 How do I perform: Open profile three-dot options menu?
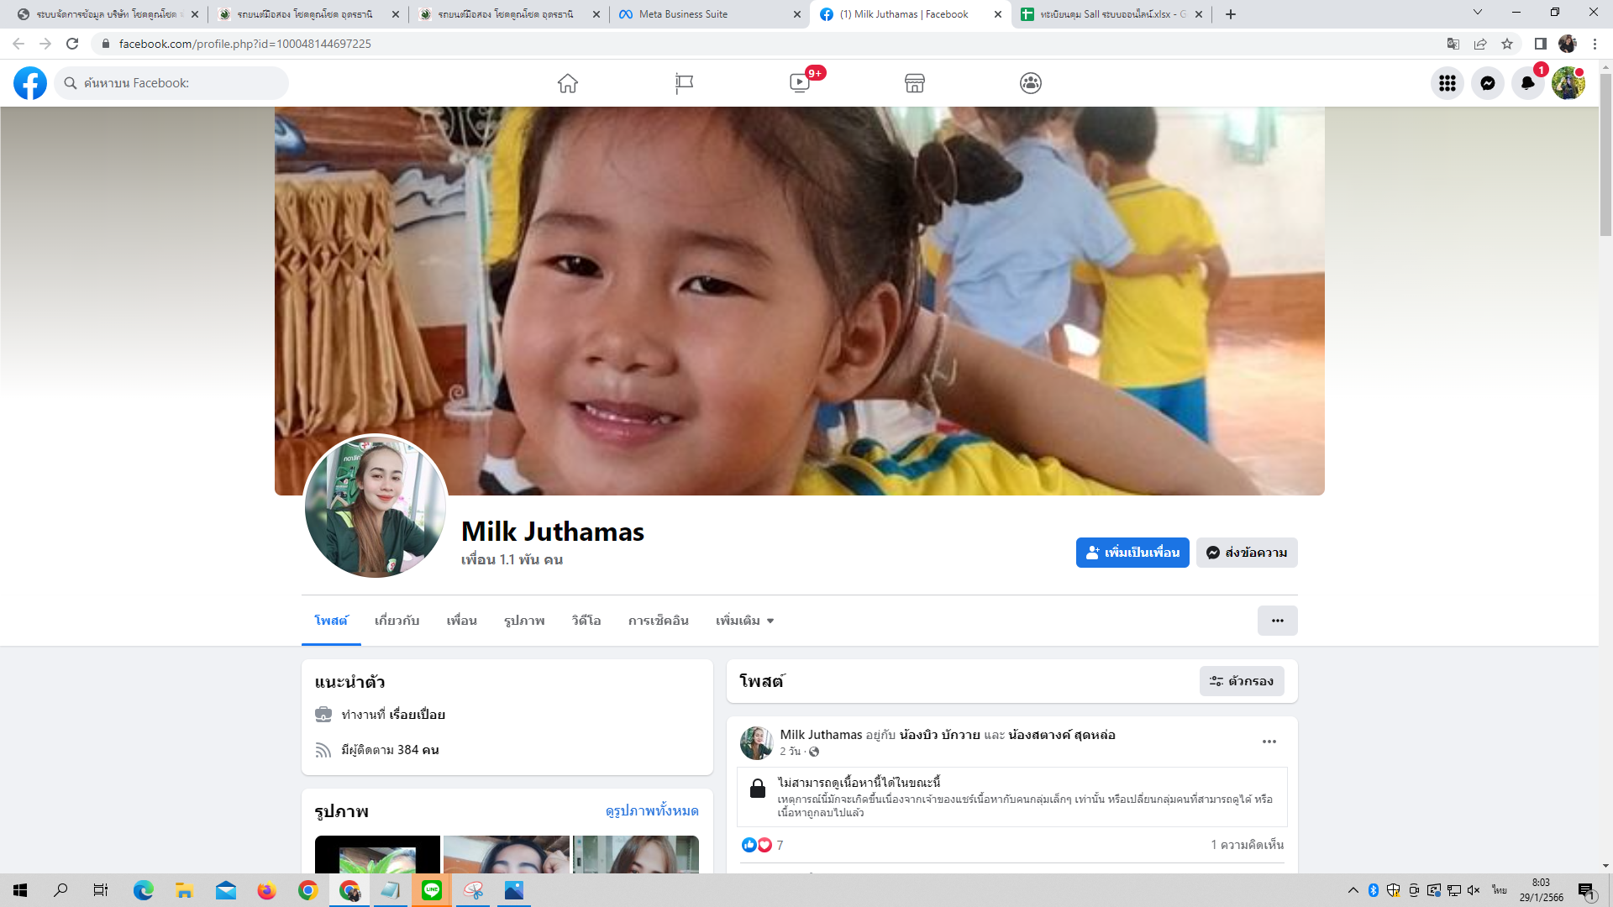(1277, 621)
